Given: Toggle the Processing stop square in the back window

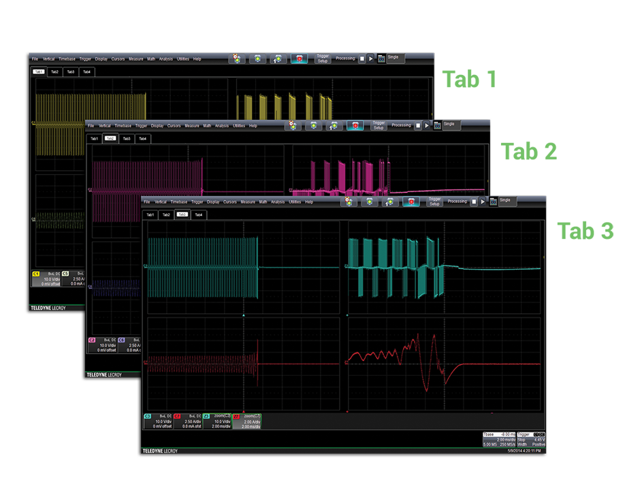Looking at the screenshot, I should click(x=362, y=59).
